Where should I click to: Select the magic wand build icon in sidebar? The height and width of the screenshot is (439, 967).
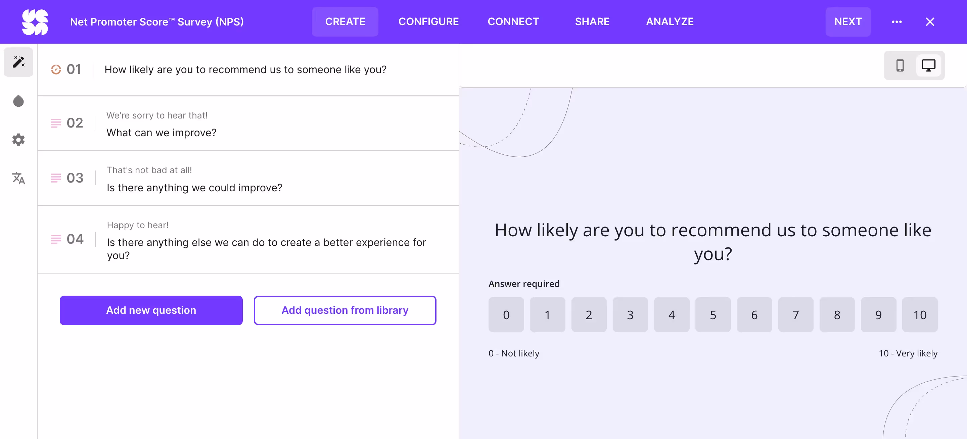[18, 62]
